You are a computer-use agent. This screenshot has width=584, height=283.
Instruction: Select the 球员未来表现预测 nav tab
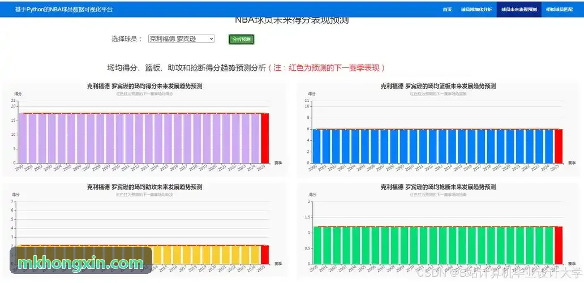[x=518, y=10]
